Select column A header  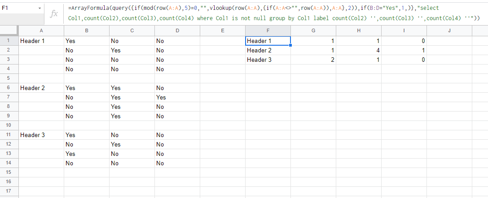pyautogui.click(x=41, y=30)
